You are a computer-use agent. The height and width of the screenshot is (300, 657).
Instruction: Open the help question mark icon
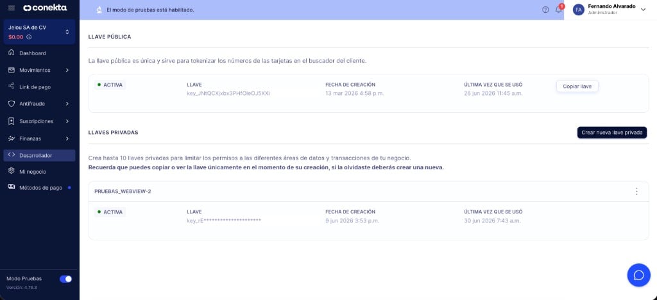coord(545,10)
